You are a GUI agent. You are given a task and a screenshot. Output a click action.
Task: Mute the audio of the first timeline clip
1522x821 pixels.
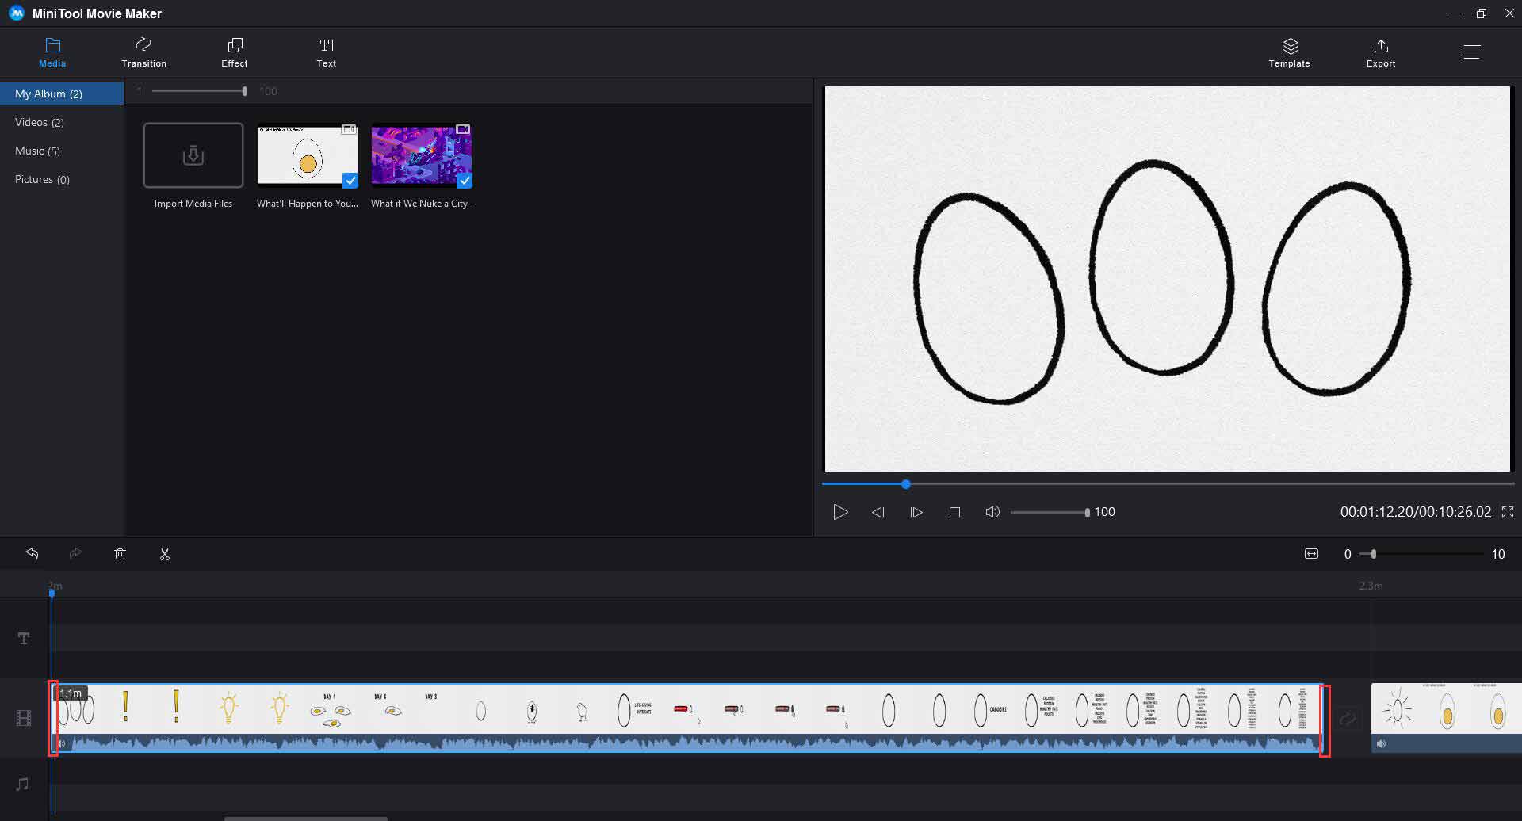point(61,743)
